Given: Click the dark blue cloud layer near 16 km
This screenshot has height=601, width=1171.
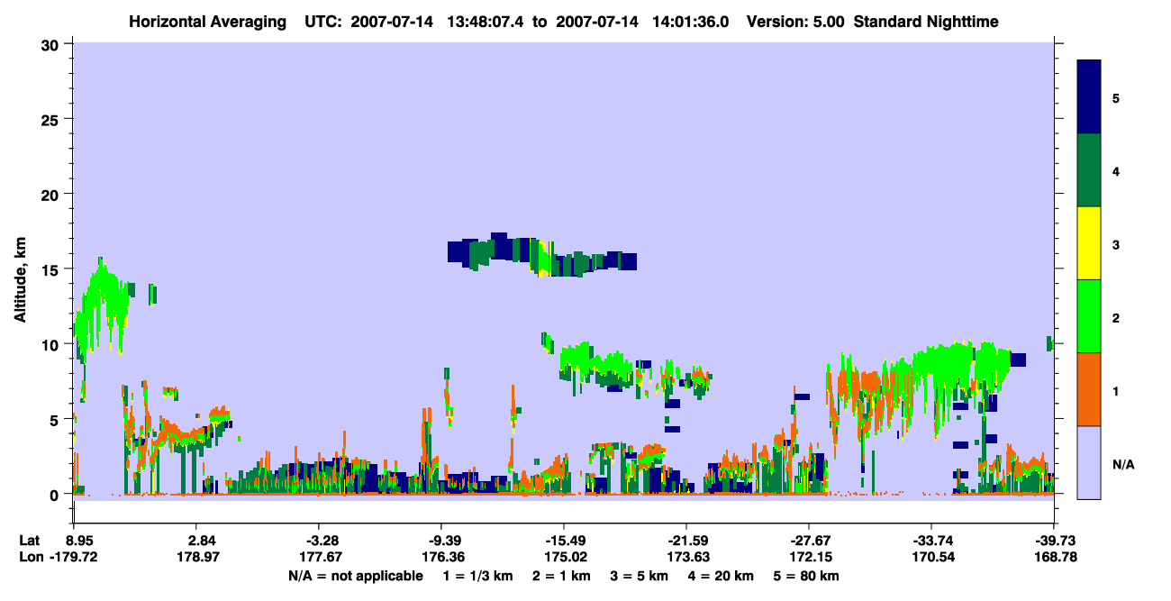Looking at the screenshot, I should tap(540, 254).
